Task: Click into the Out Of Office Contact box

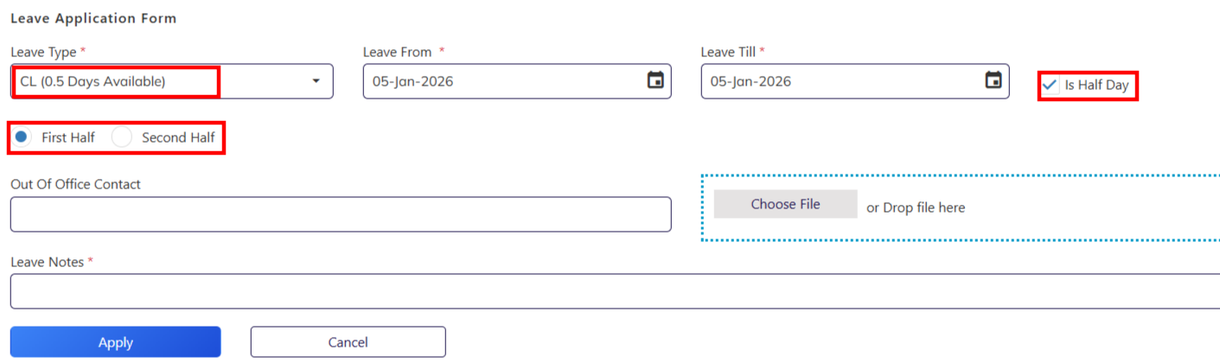Action: (x=341, y=214)
